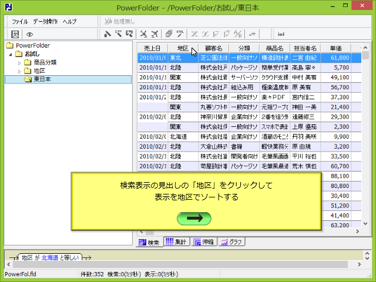
Task: Click the 地区 が 北海道 と等しい filter condition
Action: tap(50, 258)
